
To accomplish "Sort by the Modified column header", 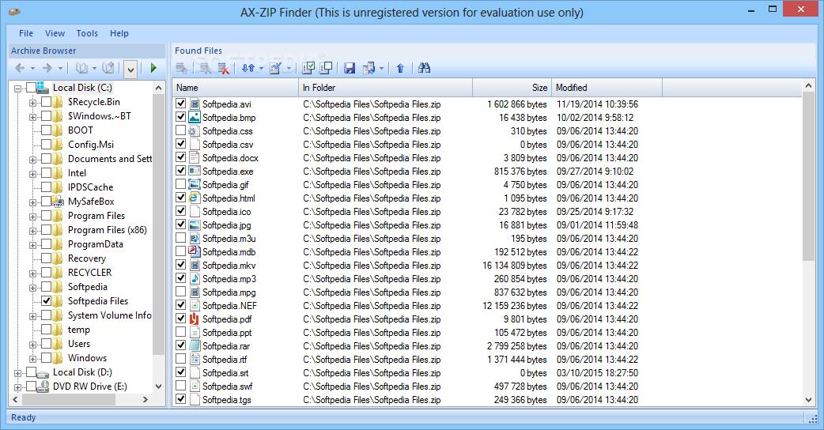I will pyautogui.click(x=607, y=88).
